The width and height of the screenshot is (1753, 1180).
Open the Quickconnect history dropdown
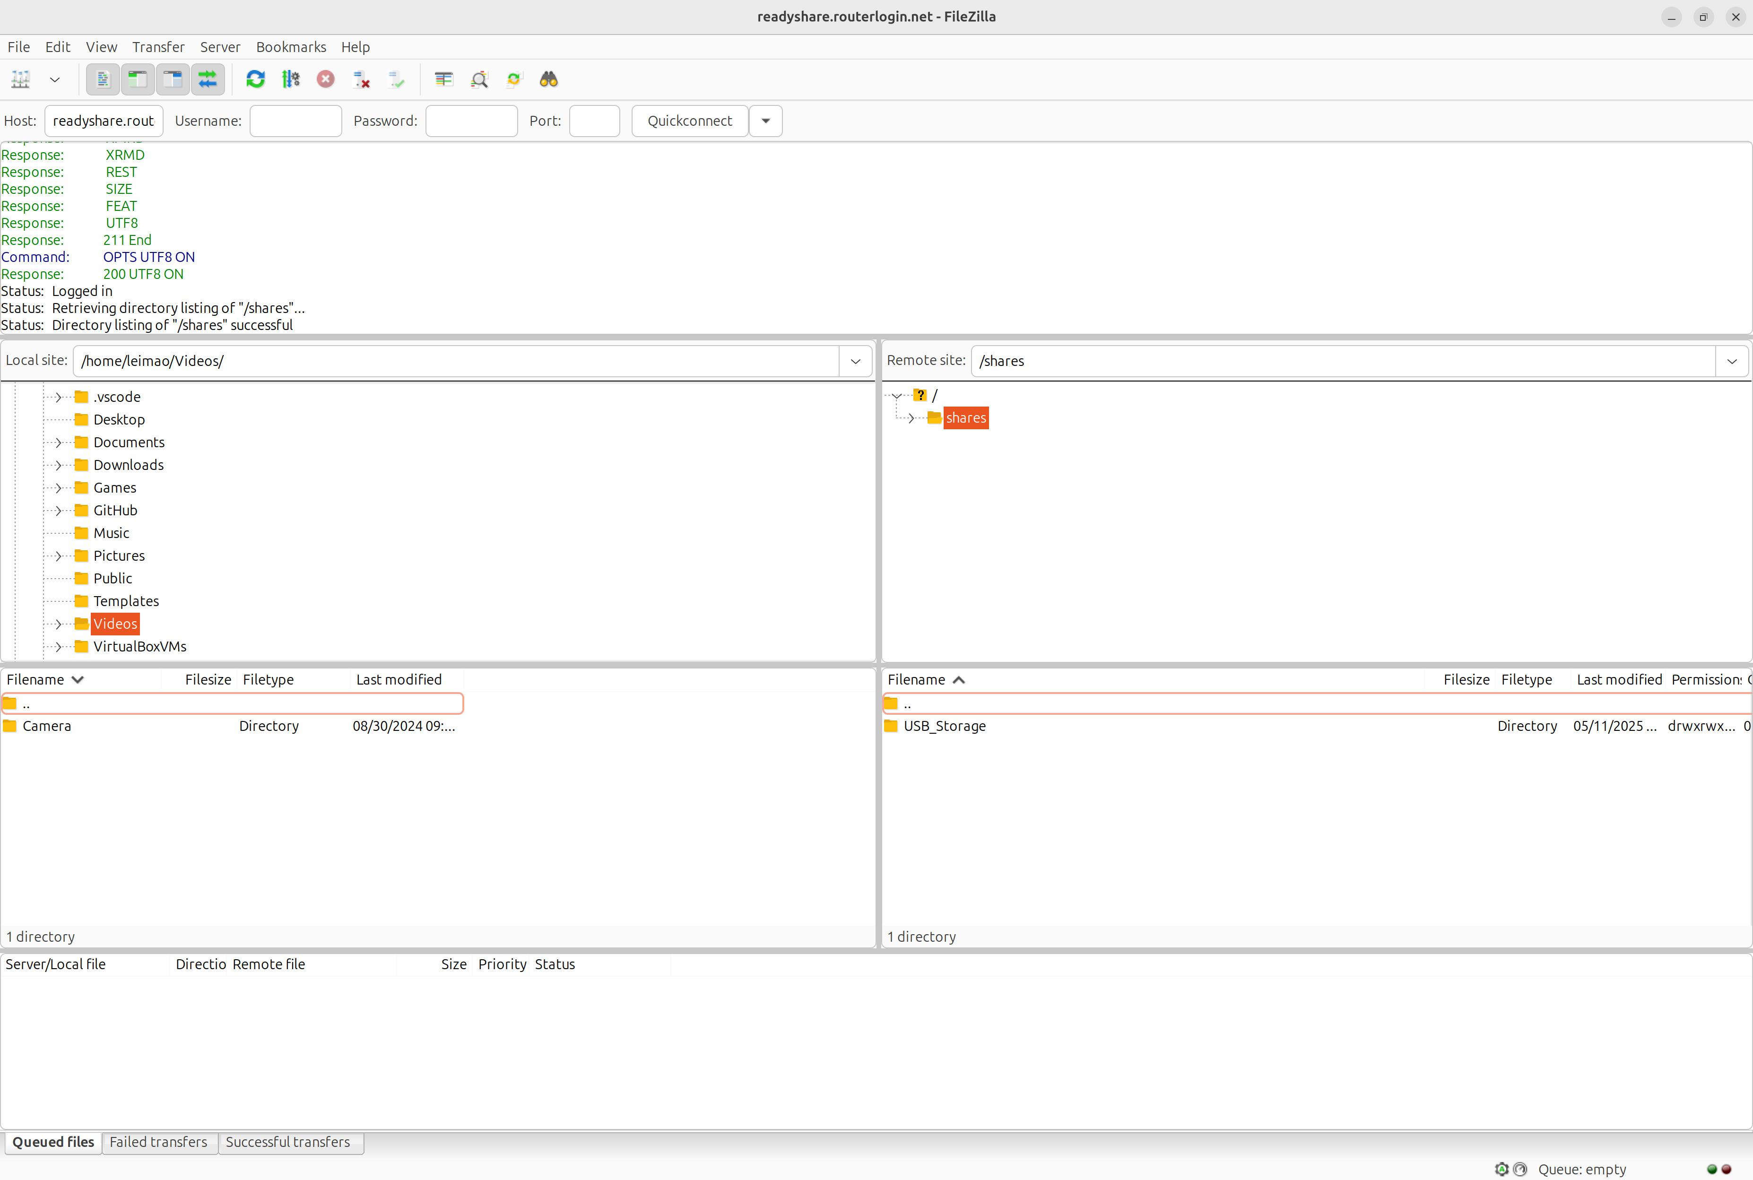[766, 121]
